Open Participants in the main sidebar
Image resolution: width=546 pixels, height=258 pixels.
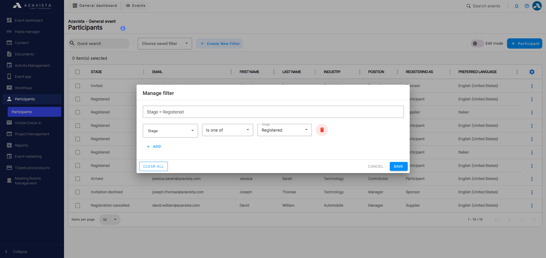click(x=32, y=99)
